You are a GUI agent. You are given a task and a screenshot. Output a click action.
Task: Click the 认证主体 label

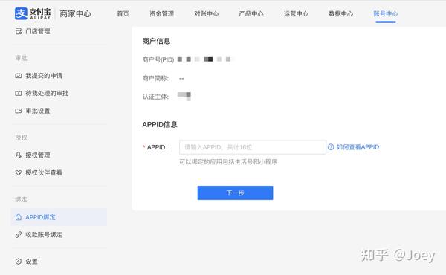point(155,97)
